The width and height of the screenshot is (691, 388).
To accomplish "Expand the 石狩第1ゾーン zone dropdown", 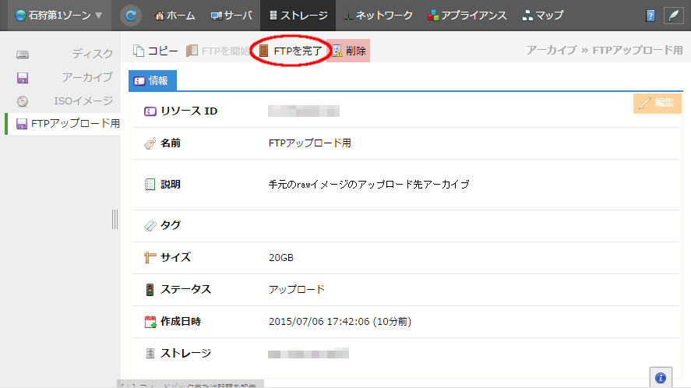I will (x=53, y=16).
